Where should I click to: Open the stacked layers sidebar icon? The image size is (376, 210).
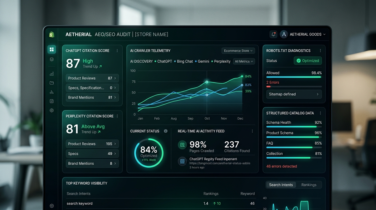click(52, 59)
